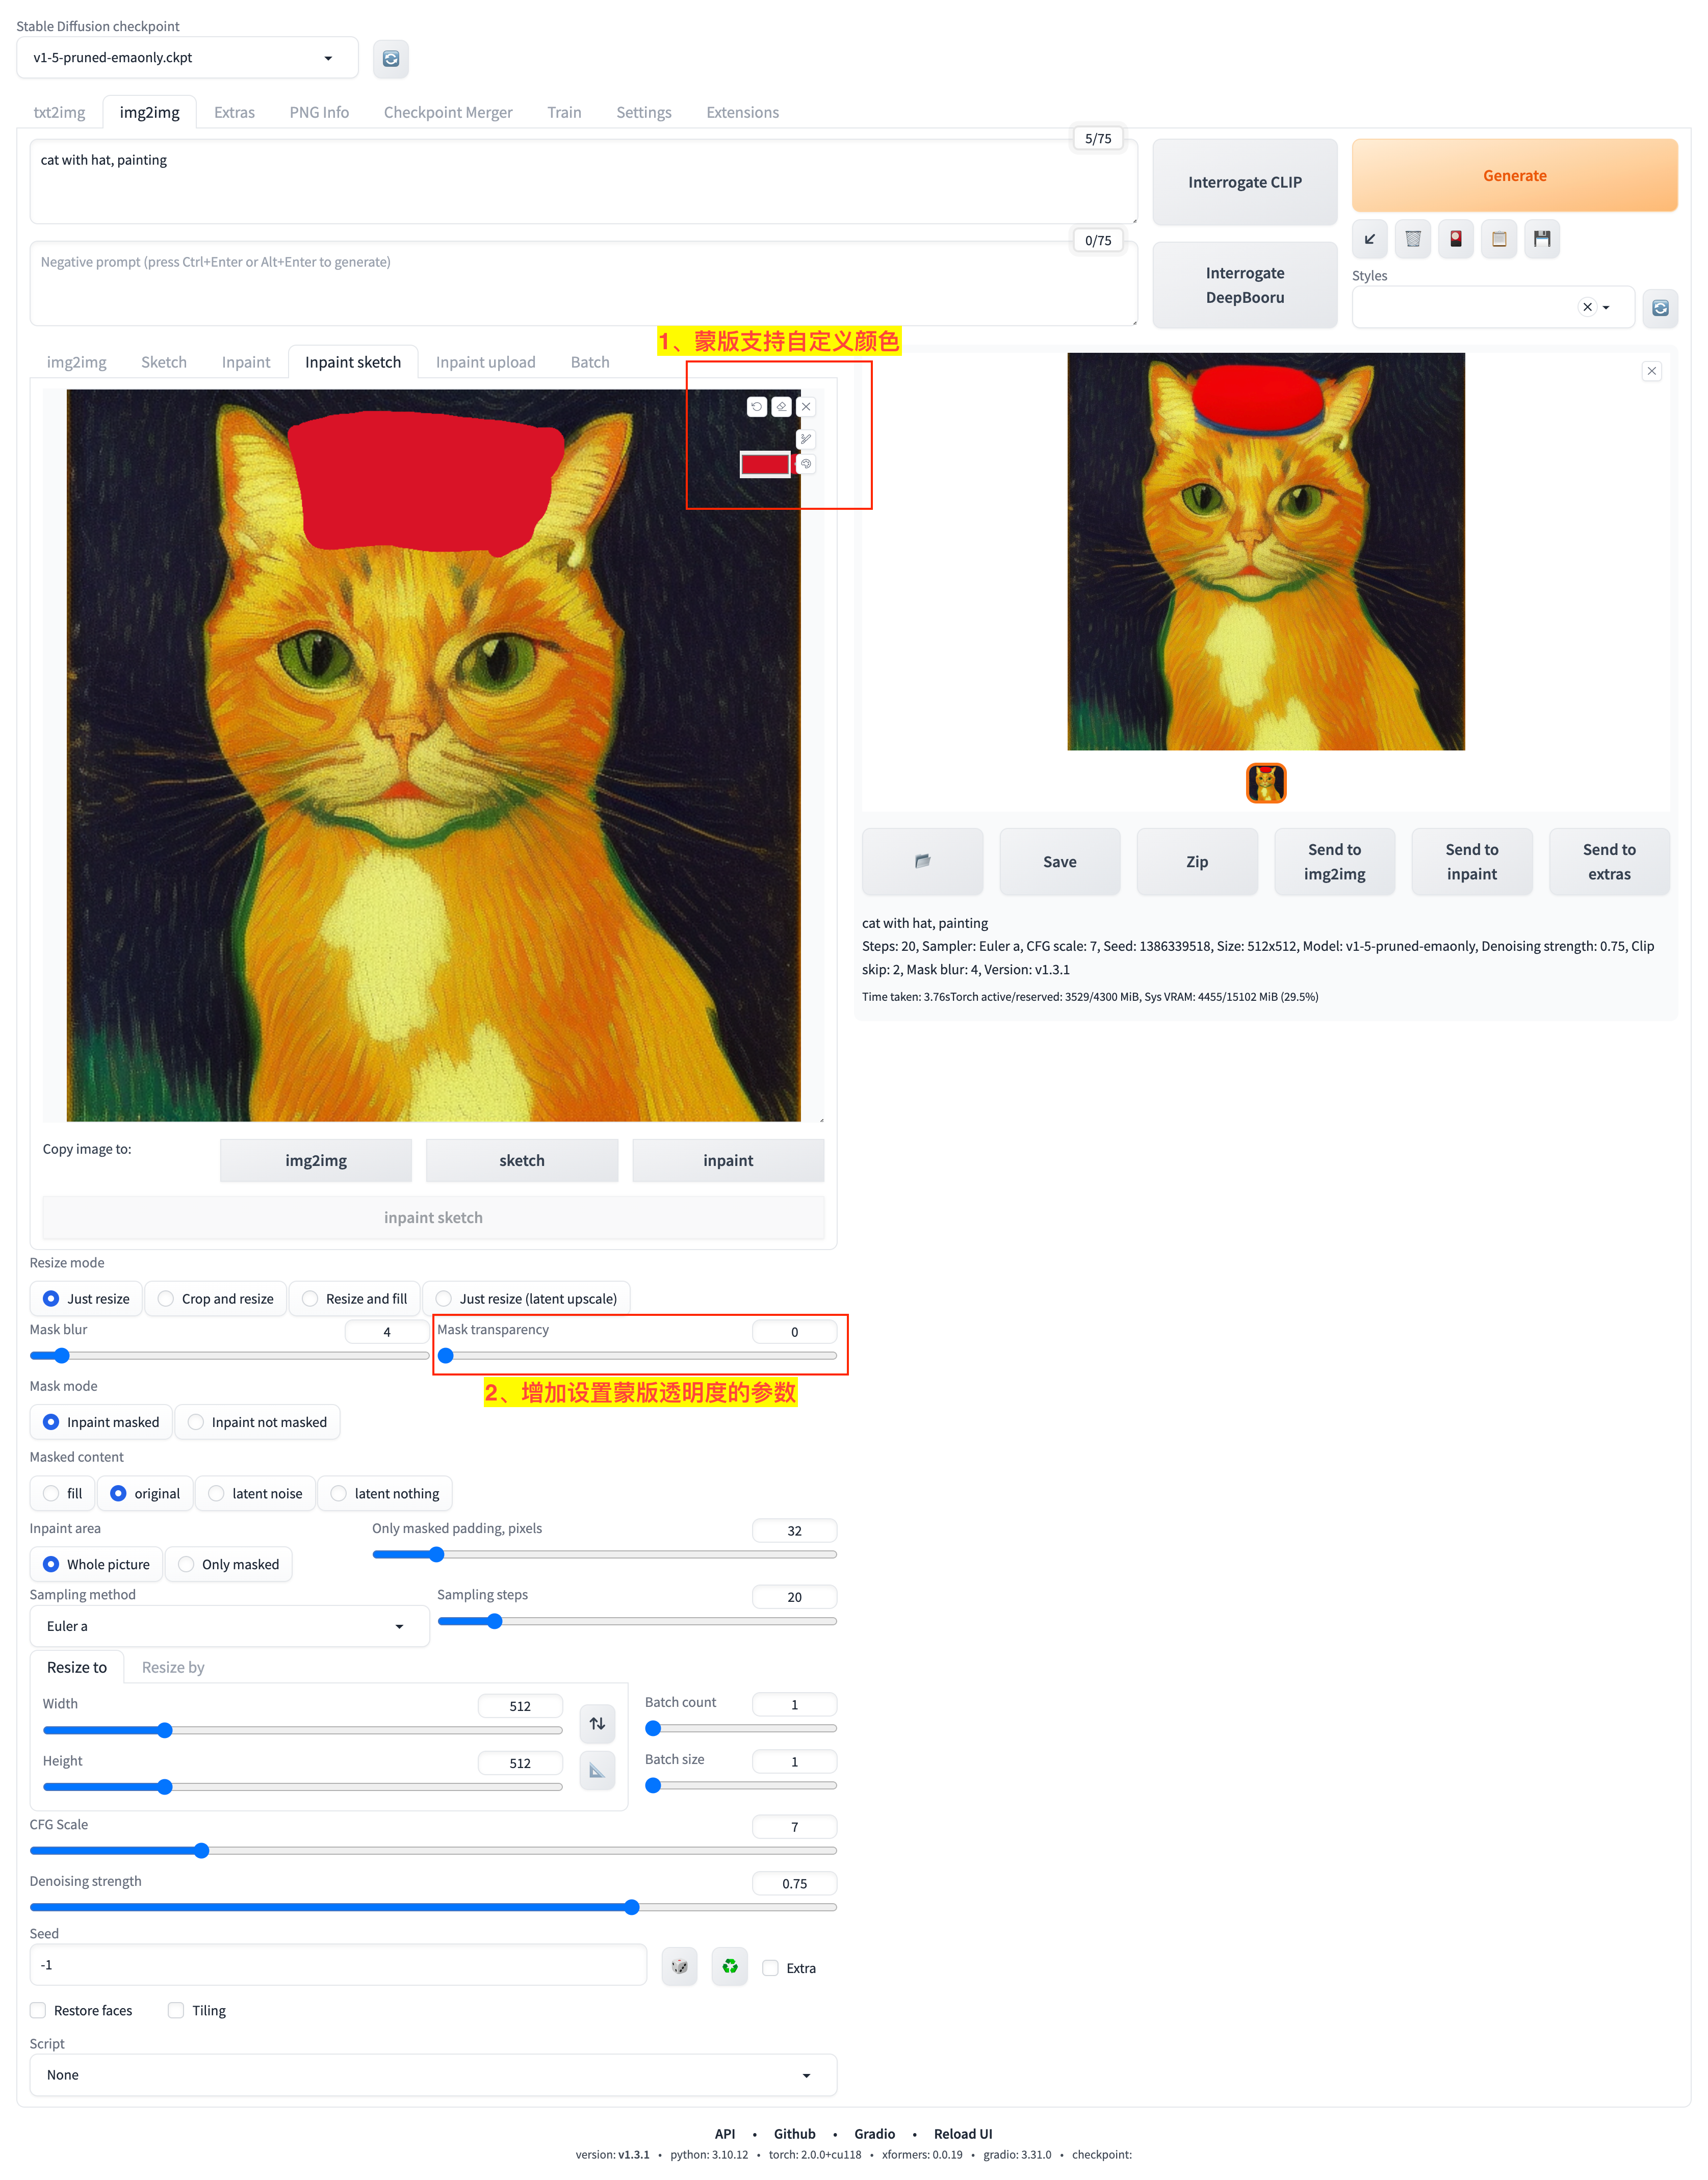Click the trash bin clear prompt icon
This screenshot has width=1708, height=2180.
(x=1412, y=239)
